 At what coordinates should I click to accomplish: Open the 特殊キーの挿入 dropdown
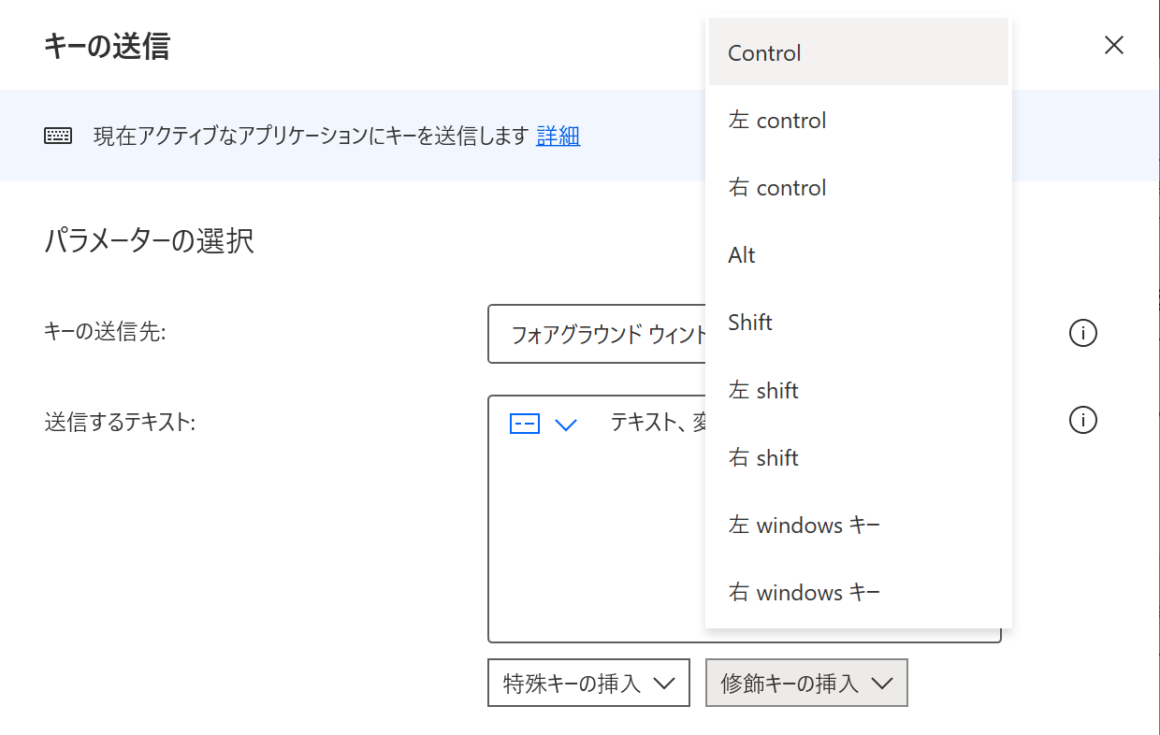tap(588, 684)
